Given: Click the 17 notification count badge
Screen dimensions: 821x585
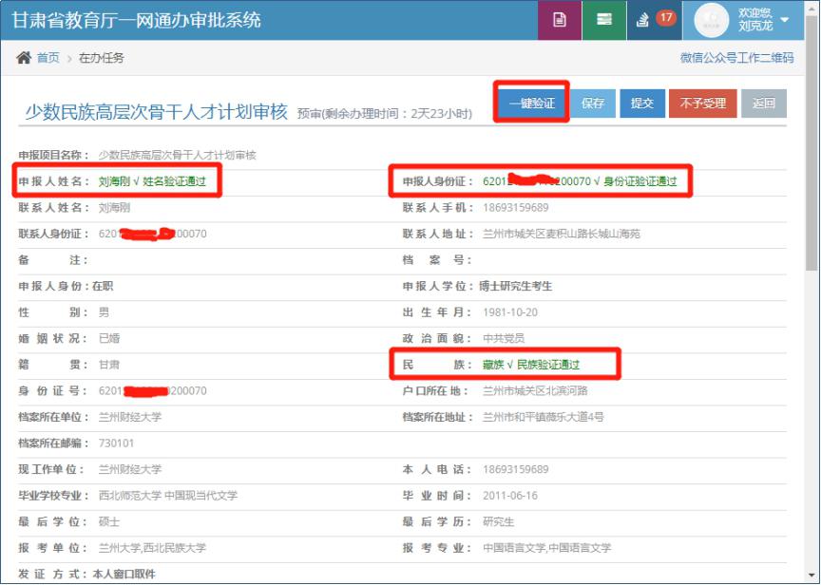Looking at the screenshot, I should coord(666,17).
